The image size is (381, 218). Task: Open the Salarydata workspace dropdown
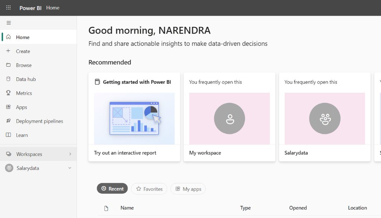pos(70,168)
